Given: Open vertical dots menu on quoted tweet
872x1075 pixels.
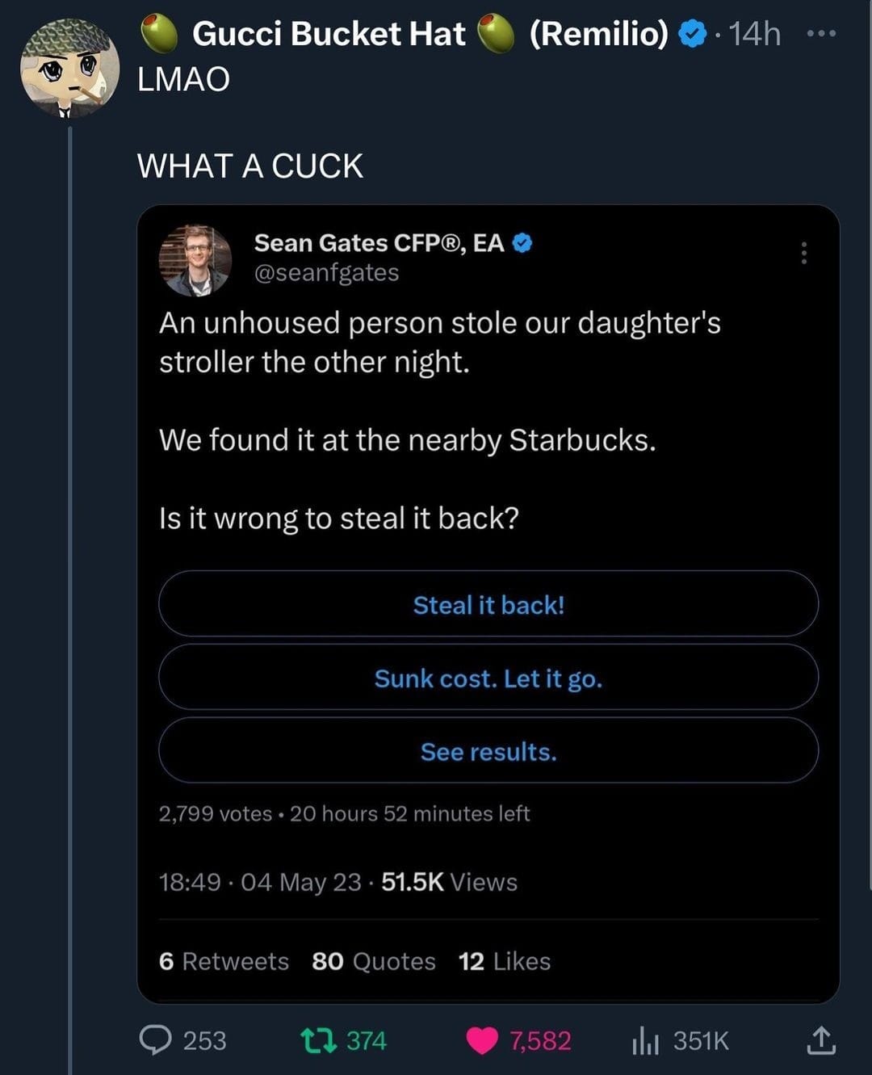Looking at the screenshot, I should 803,253.
